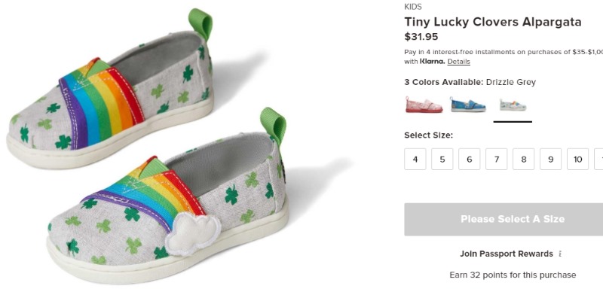Pick size 7
The width and height of the screenshot is (603, 292).
point(497,159)
